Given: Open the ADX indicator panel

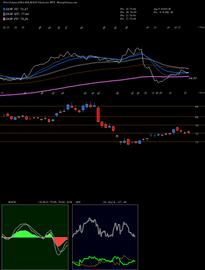Looking at the screenshot, I should [x=105, y=237].
